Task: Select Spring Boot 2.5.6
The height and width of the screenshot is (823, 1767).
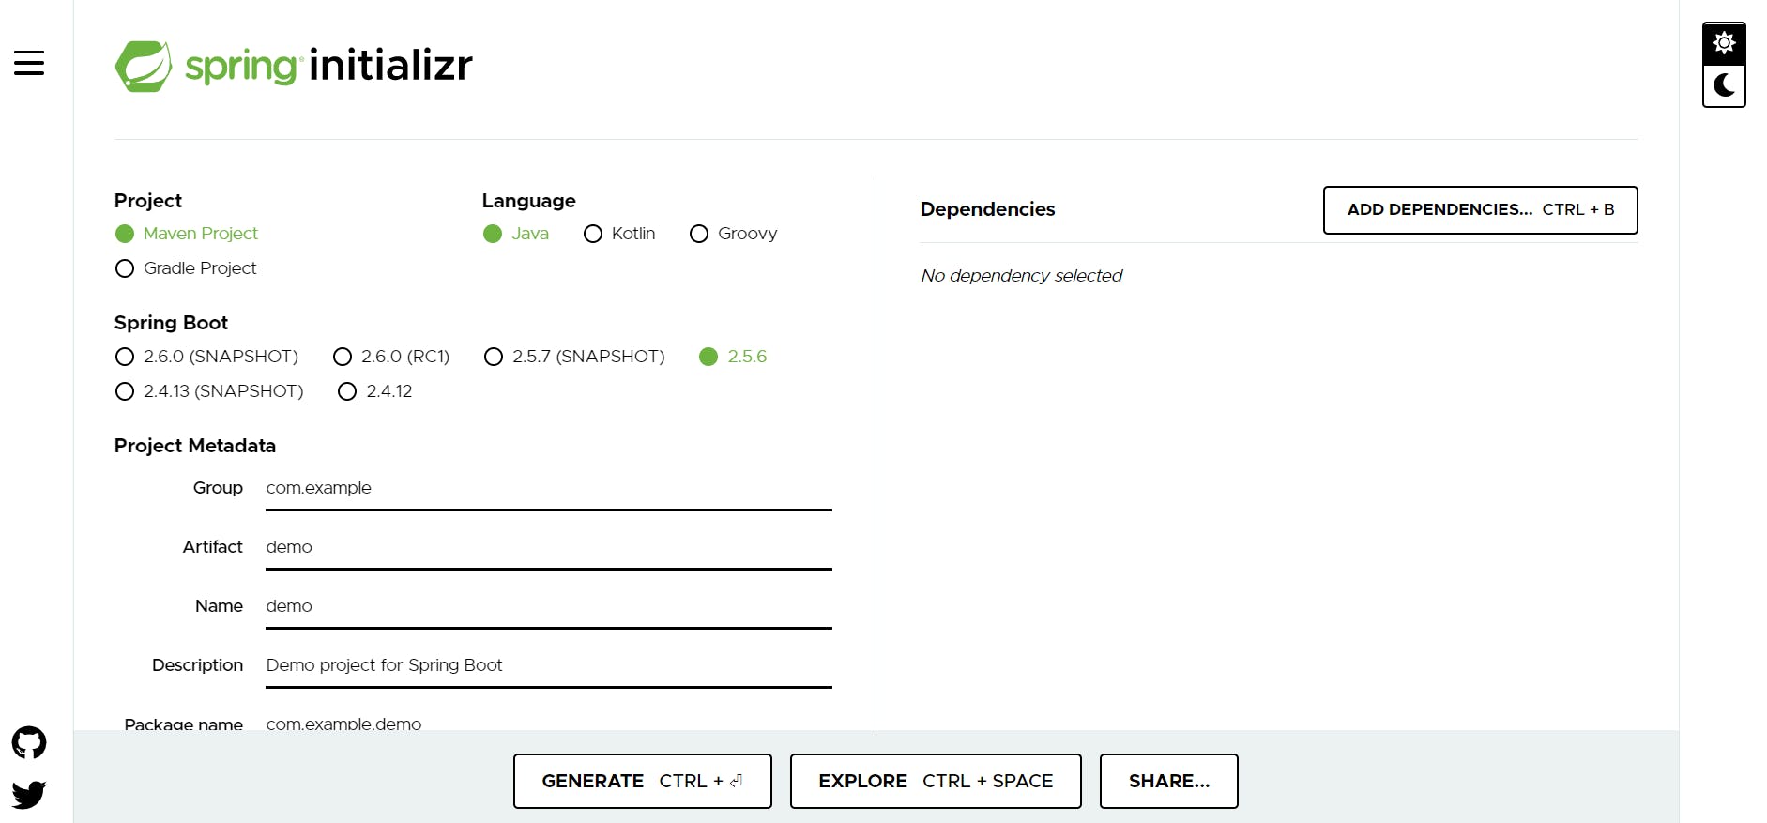Action: point(733,357)
